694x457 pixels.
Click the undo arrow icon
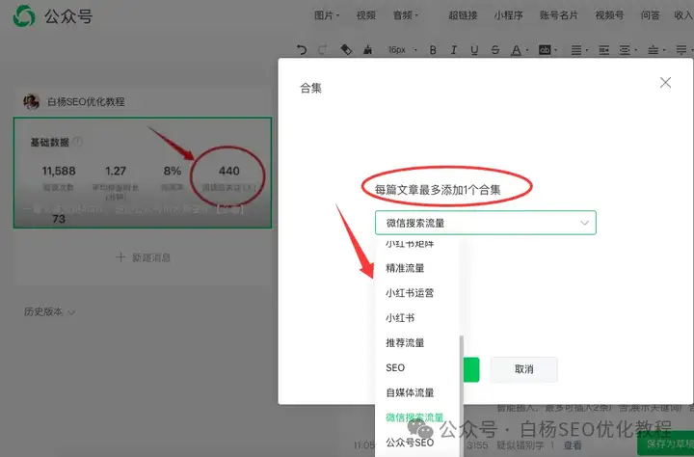pos(302,49)
